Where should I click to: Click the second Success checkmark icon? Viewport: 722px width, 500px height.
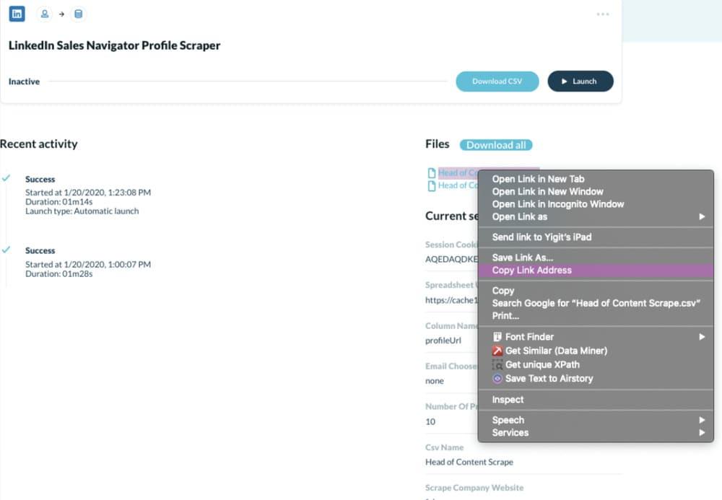pyautogui.click(x=6, y=250)
